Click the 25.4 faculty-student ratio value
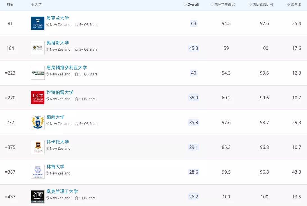The height and width of the screenshot is (206, 307). (x=297, y=23)
